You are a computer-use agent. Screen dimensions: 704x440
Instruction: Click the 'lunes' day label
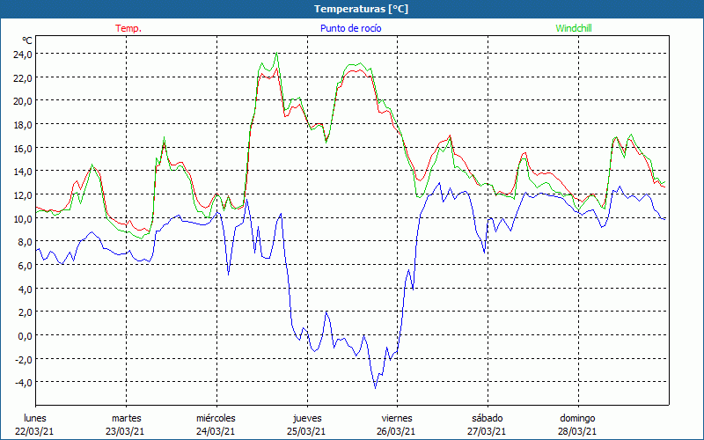35,418
